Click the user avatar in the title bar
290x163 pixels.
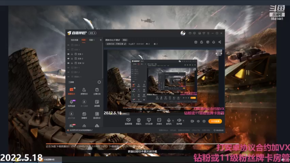(x=183, y=33)
